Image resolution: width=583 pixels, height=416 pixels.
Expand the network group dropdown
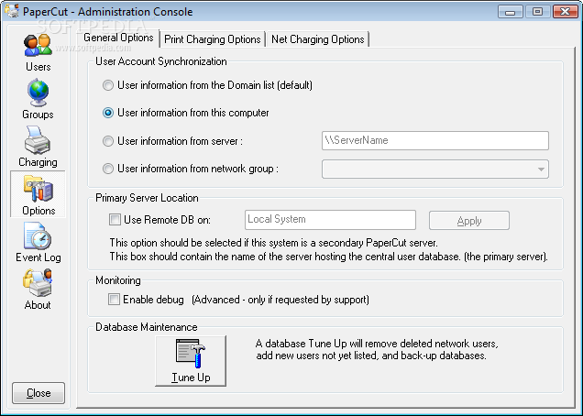(x=541, y=170)
